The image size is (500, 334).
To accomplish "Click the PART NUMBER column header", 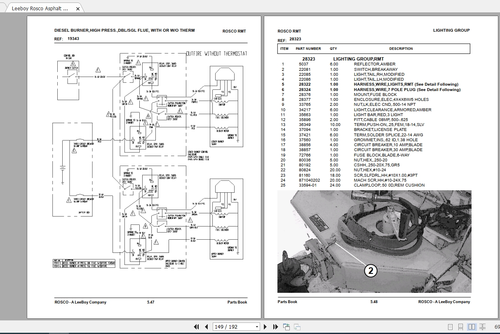I will tap(308, 49).
